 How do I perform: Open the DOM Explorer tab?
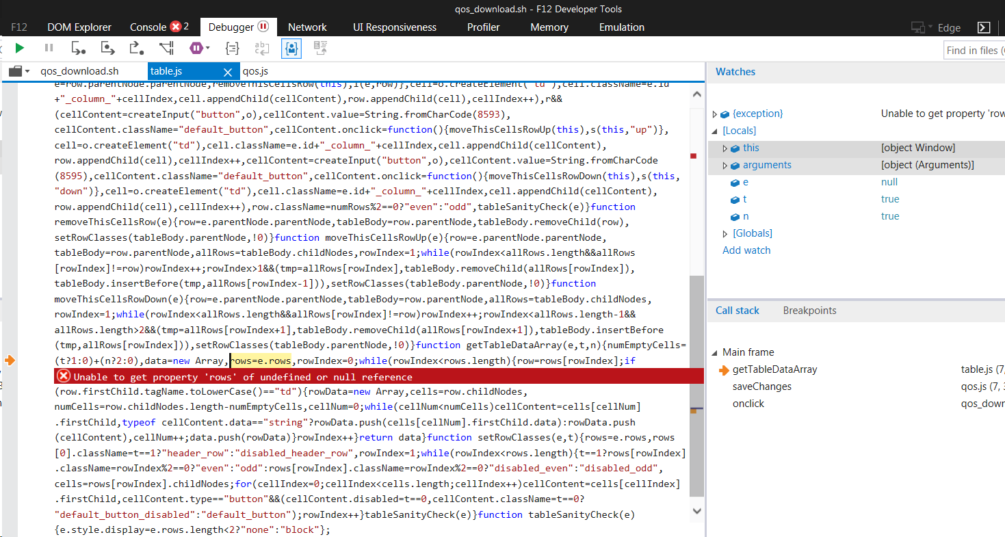click(x=79, y=27)
